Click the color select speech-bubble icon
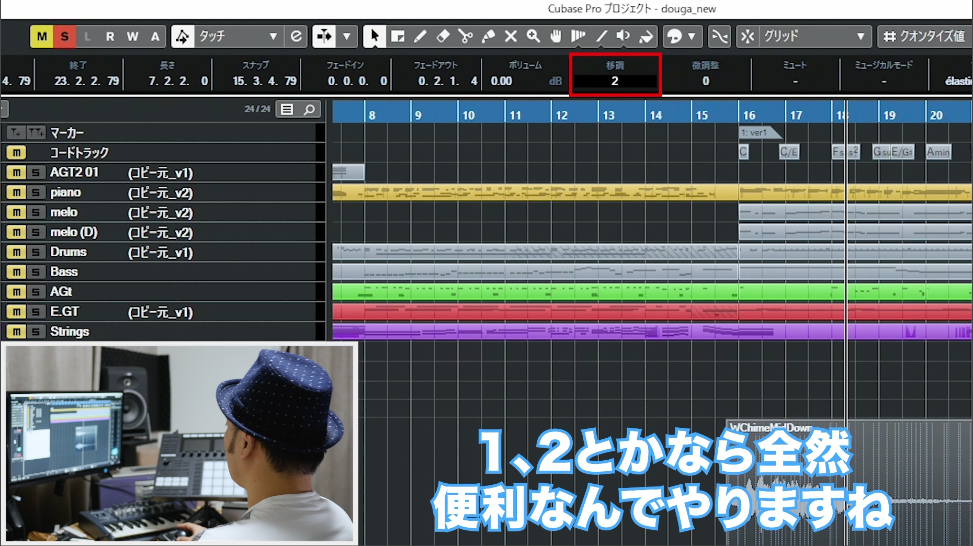 pyautogui.click(x=675, y=36)
